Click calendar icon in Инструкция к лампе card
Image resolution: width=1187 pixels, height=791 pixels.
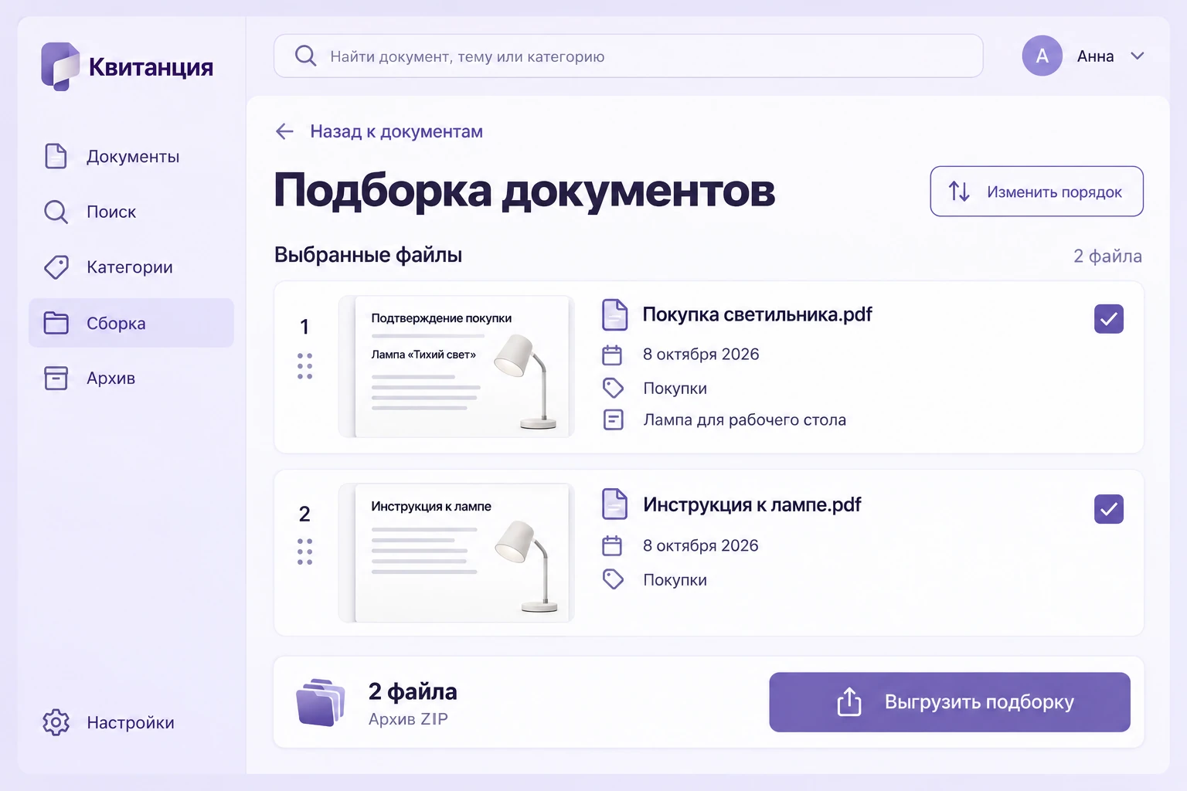[x=612, y=545]
